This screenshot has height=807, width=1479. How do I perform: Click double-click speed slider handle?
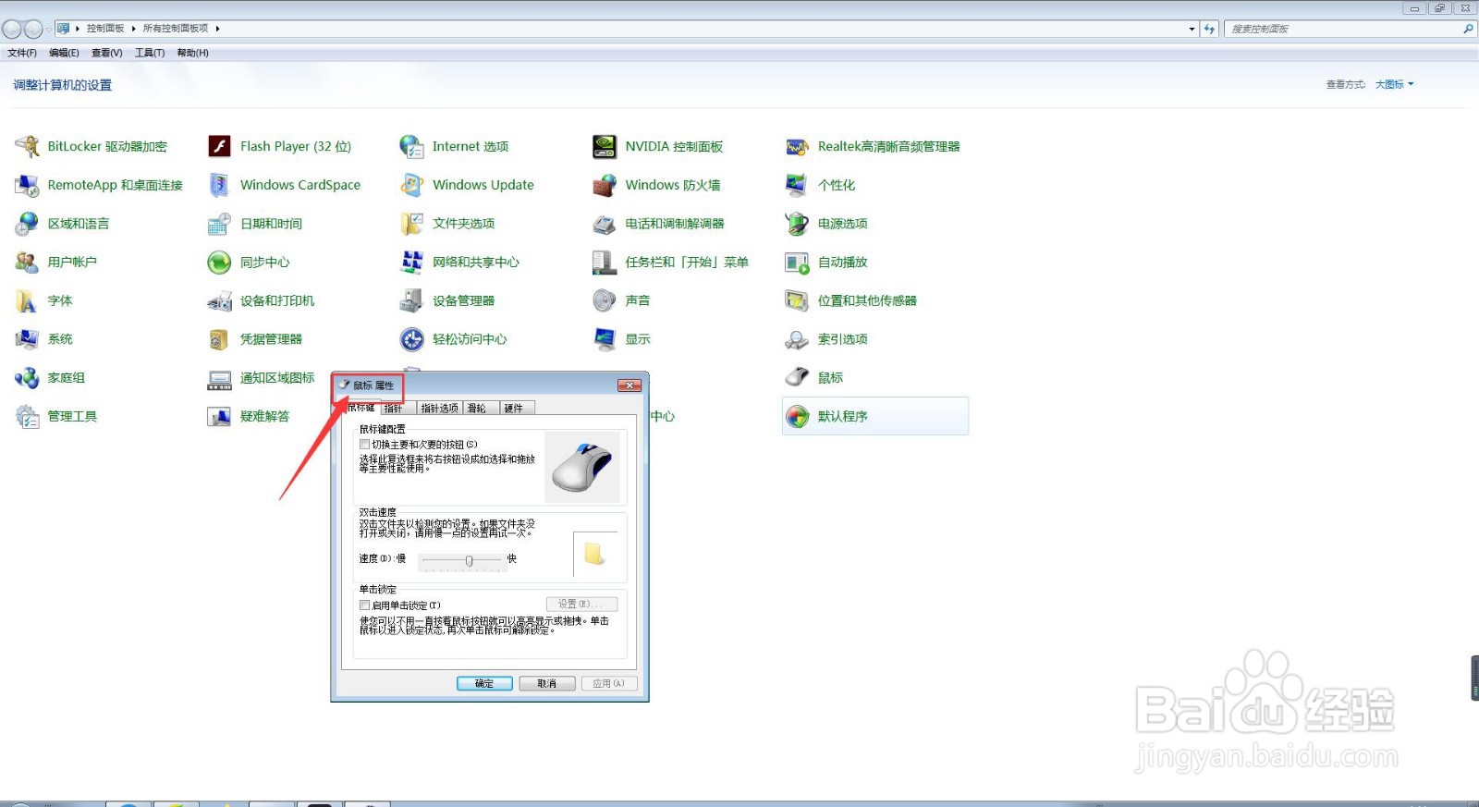[x=470, y=561]
